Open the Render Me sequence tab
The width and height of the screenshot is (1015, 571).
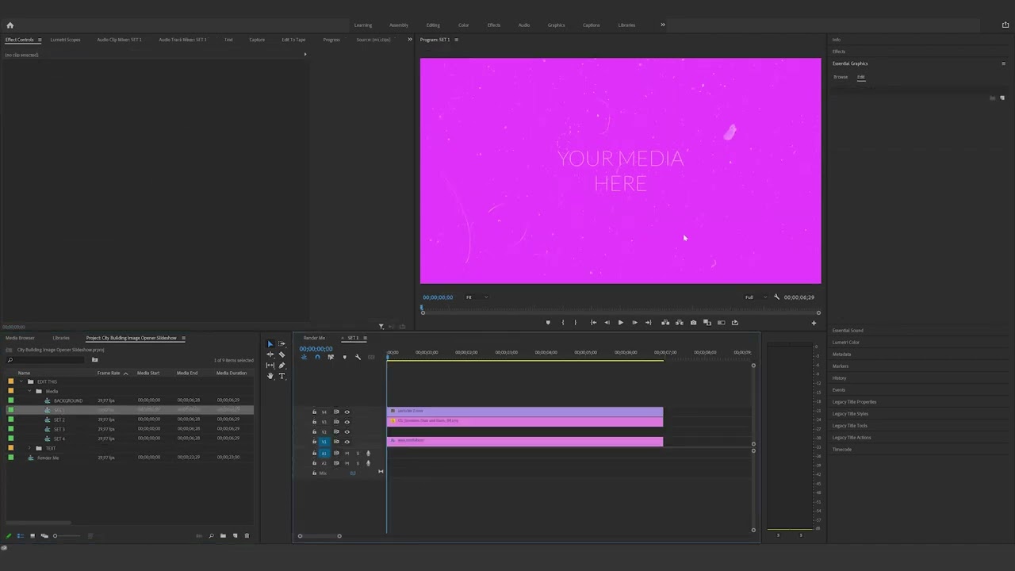314,338
